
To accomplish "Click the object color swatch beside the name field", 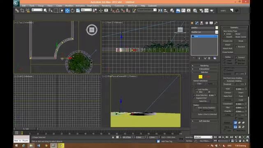I will [x=217, y=28].
